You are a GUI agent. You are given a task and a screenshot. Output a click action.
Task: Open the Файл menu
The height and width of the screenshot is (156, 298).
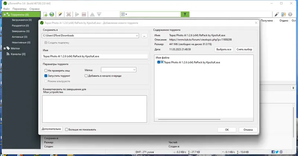coord(6,9)
